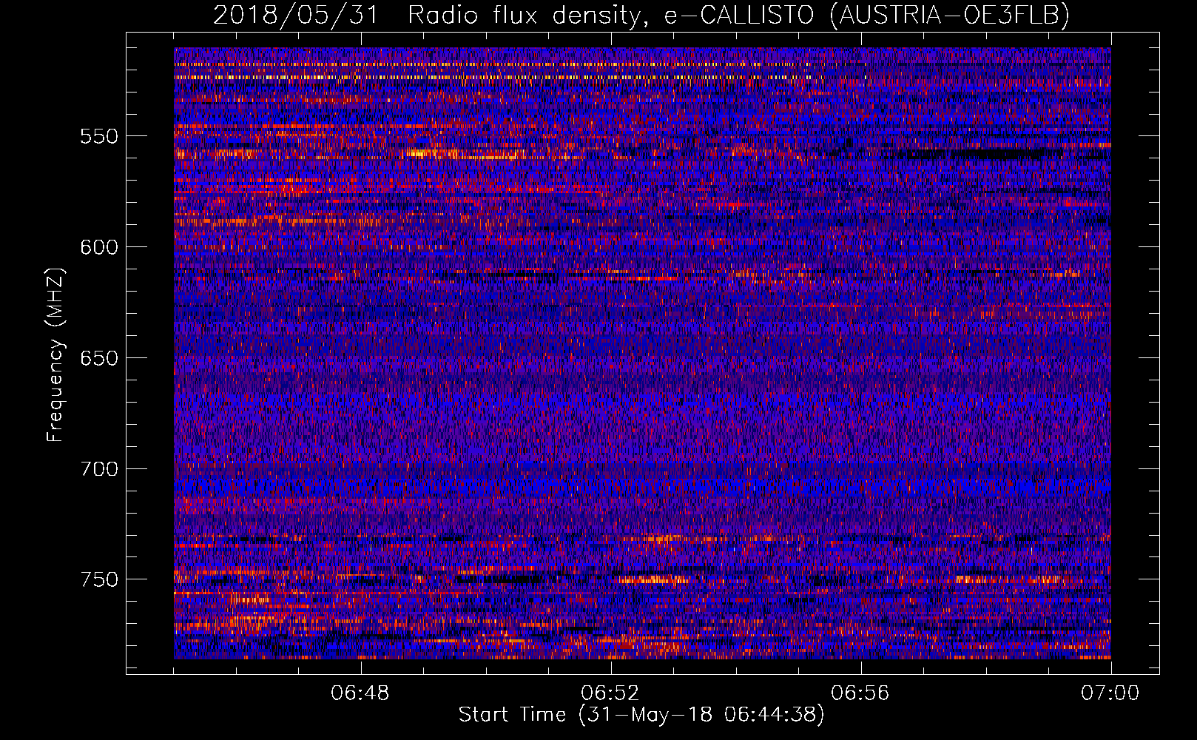Screen dimensions: 1197x740
Task: Select the 750 frequency axis label
Action: 99,579
